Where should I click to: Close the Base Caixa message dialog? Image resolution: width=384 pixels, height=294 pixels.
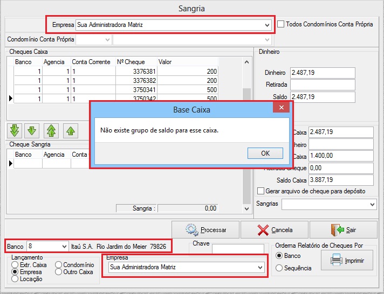281,108
